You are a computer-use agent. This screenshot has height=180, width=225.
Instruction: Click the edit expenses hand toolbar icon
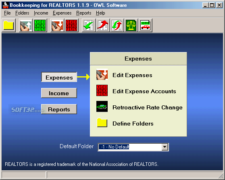[57, 25]
